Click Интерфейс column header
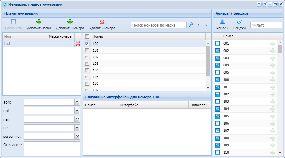This screenshot has height=158, width=285. point(153,105)
